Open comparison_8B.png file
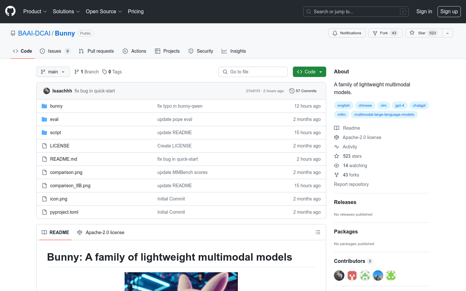This screenshot has width=466, height=291. [x=70, y=186]
